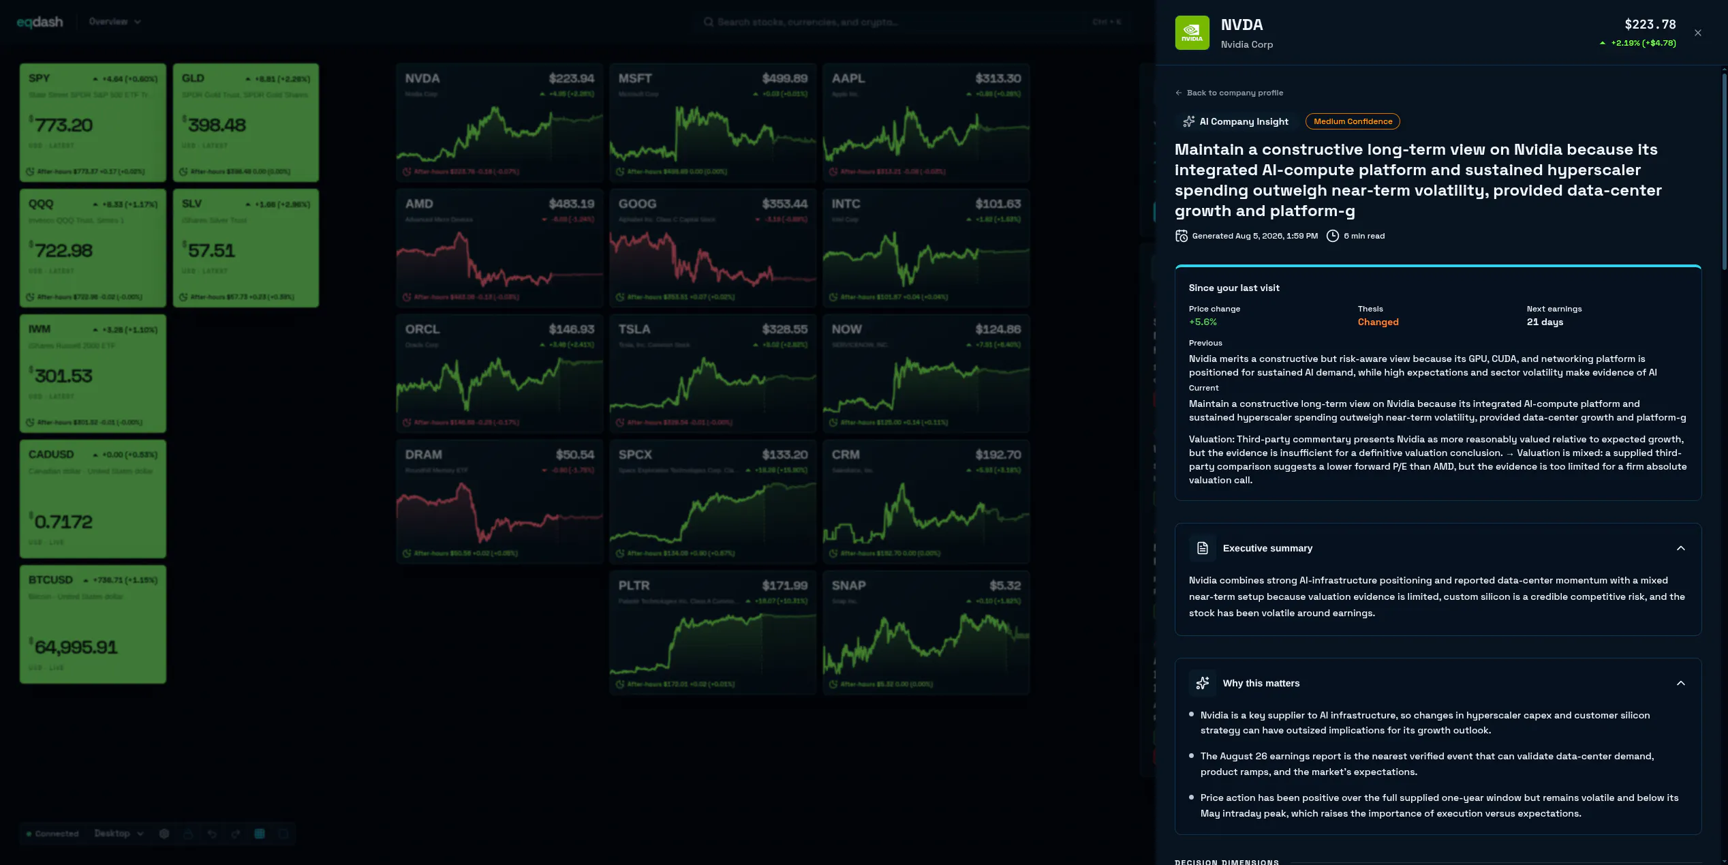Screen dimensions: 1728x865
Task: Click the Connected status indicator
Action: tap(52, 834)
